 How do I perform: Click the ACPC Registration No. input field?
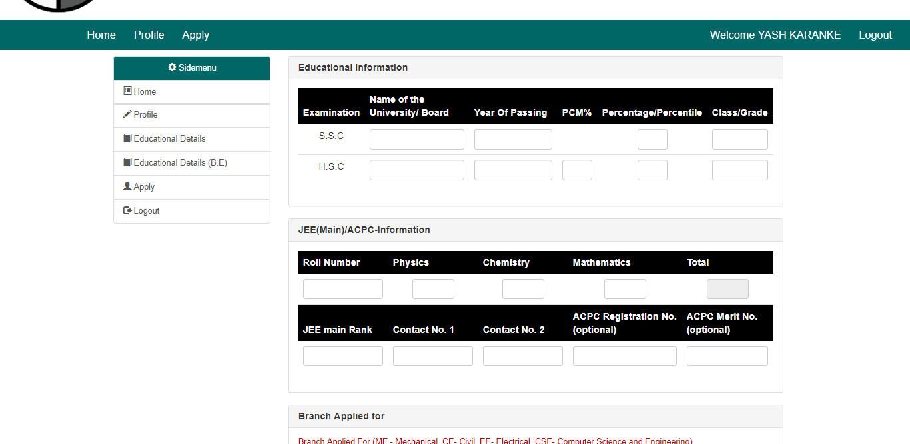(x=624, y=356)
